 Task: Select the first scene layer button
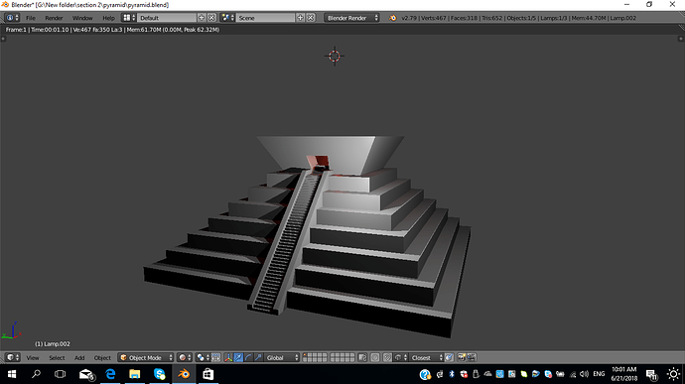coord(305,355)
